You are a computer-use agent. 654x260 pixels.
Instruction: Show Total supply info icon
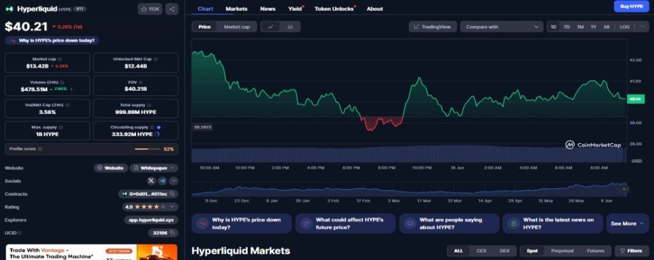pyautogui.click(x=149, y=105)
